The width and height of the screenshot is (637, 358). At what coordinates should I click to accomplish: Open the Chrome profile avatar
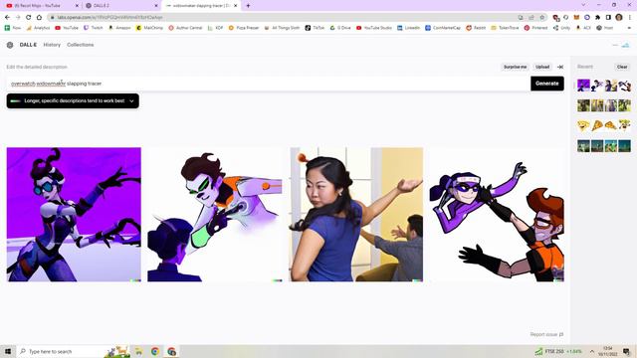coord(619,18)
